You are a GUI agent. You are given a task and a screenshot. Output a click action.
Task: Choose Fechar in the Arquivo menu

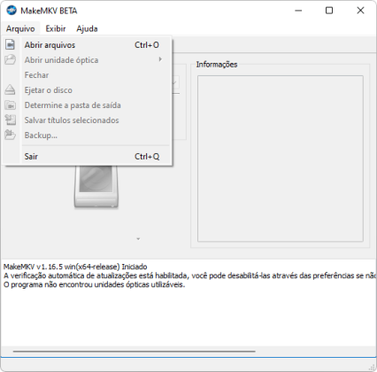(x=87, y=75)
